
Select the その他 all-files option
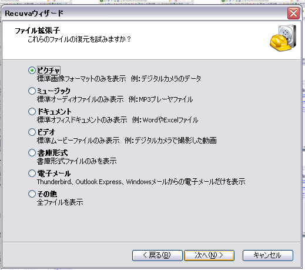(x=32, y=194)
